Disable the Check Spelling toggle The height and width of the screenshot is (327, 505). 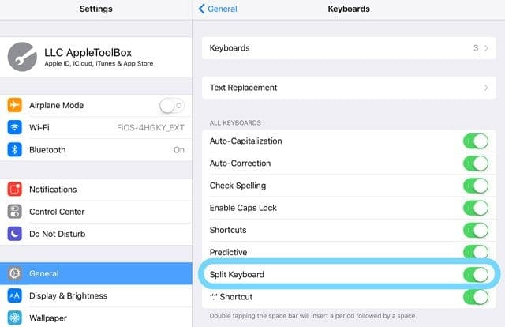(x=476, y=186)
